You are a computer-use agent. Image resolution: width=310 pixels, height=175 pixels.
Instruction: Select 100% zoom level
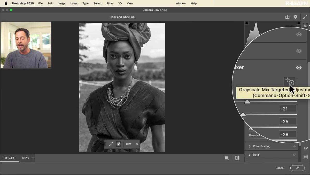coord(25,158)
